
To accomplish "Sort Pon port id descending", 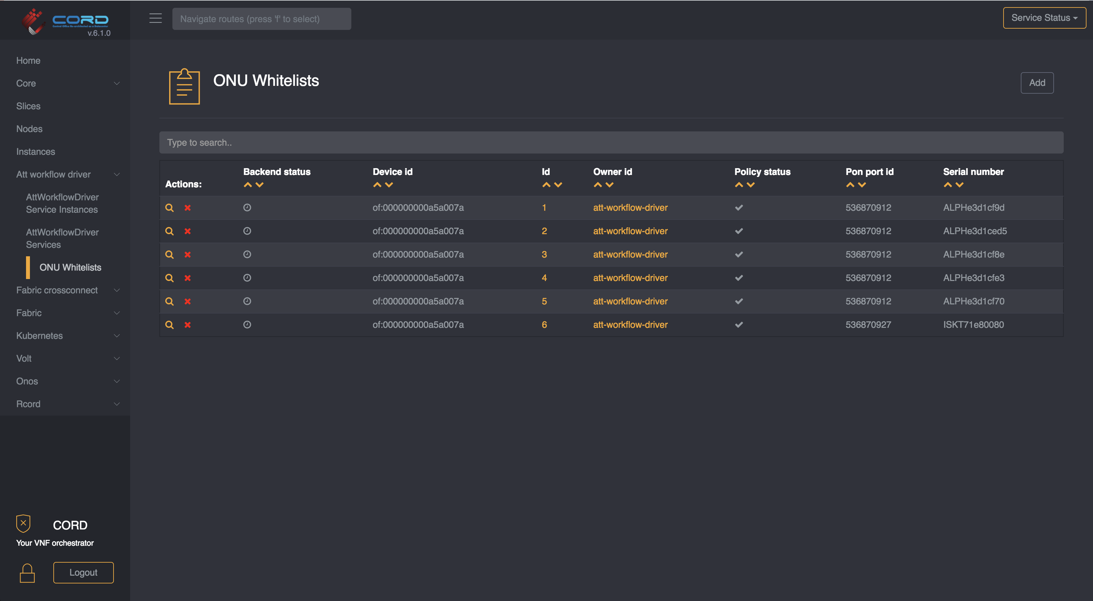I will point(862,184).
